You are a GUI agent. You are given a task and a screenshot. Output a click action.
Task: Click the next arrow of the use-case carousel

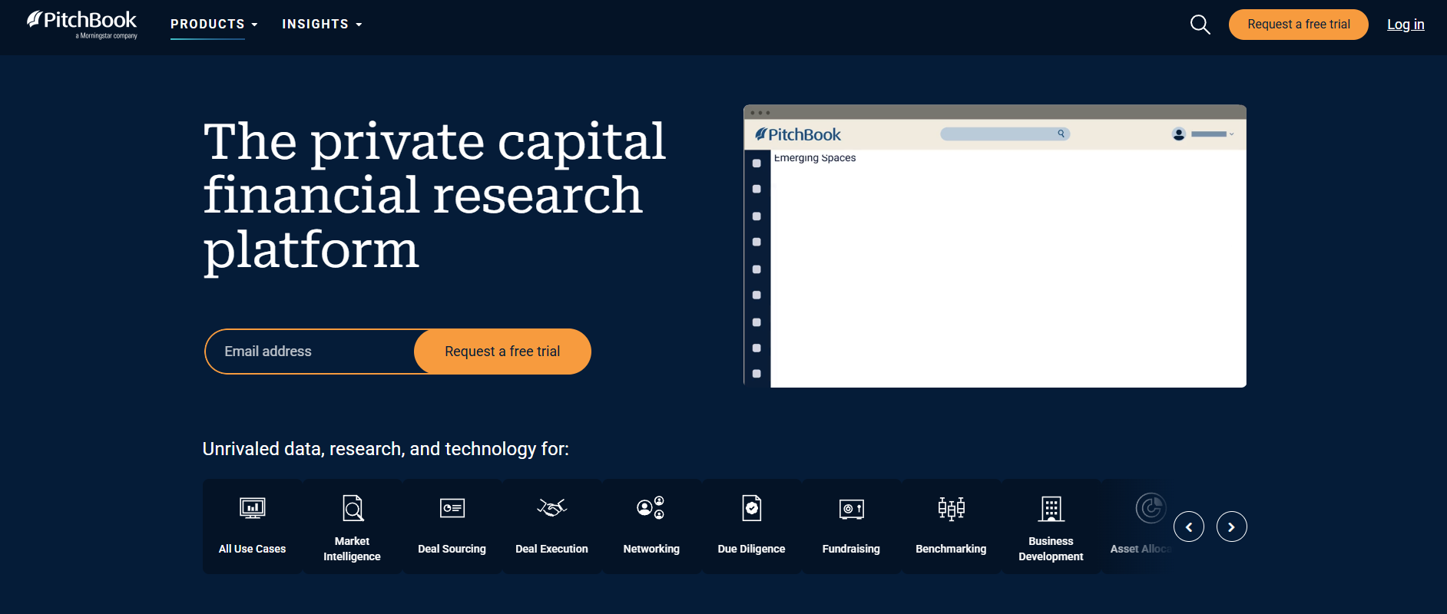tap(1232, 527)
